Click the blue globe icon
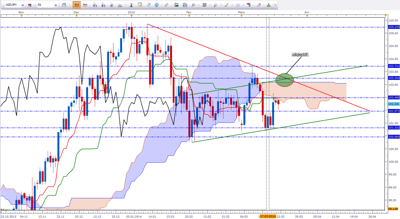The image size is (400, 219). tap(157, 5)
